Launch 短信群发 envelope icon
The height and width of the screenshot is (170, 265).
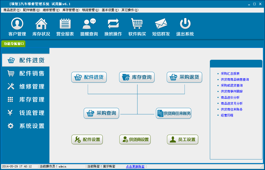pos(161,24)
